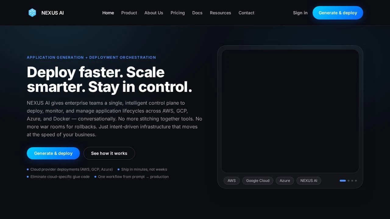Click the NEXUS AI hexagon logo icon
Viewport: 390px width, 219px height.
point(32,13)
